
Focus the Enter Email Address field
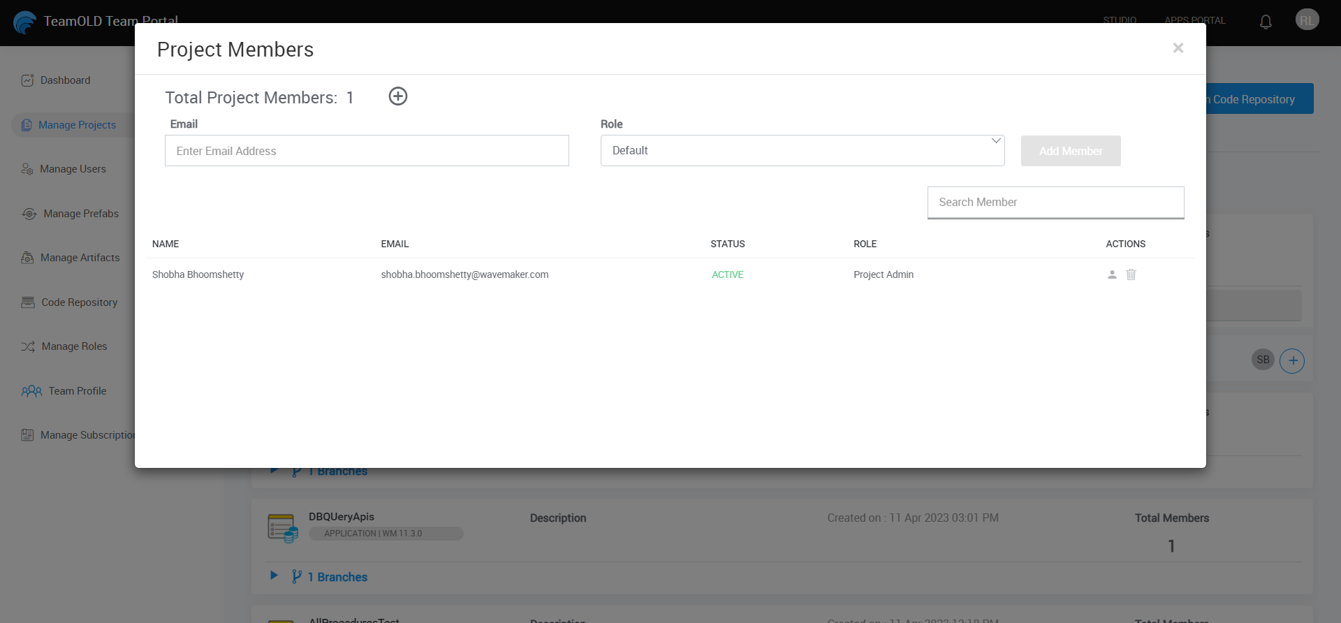(x=367, y=151)
